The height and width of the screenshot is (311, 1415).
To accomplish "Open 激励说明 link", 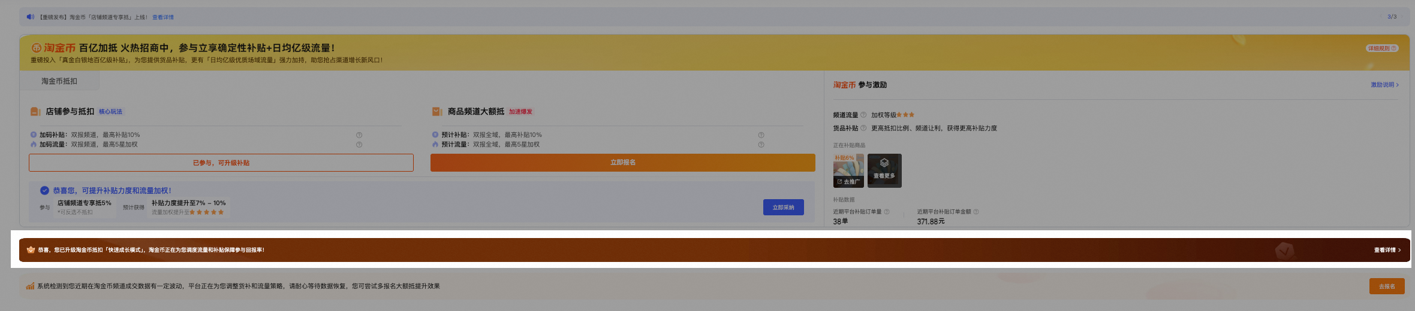I will [1385, 85].
